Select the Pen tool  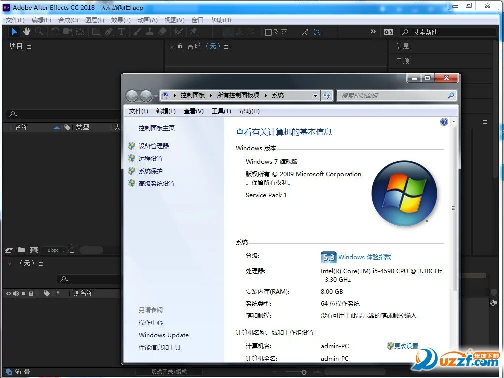(x=109, y=32)
